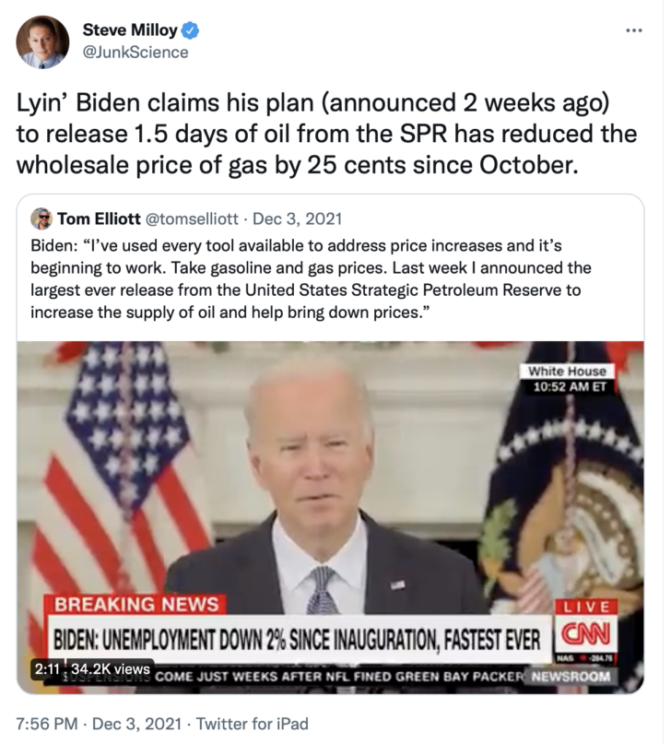Click the BREAKING NEWS banner

pyautogui.click(x=135, y=605)
